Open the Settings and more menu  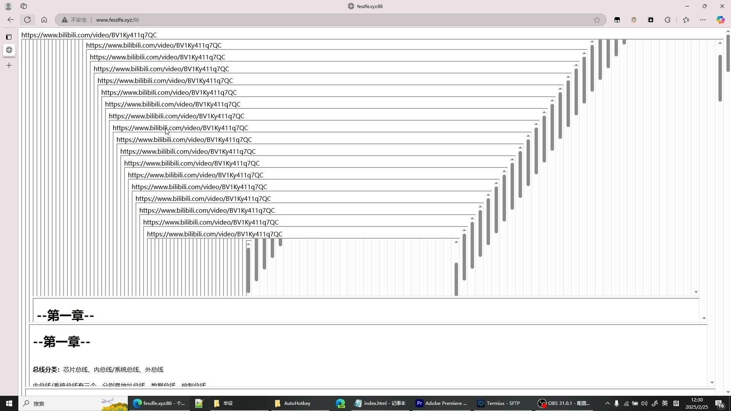[x=703, y=20]
